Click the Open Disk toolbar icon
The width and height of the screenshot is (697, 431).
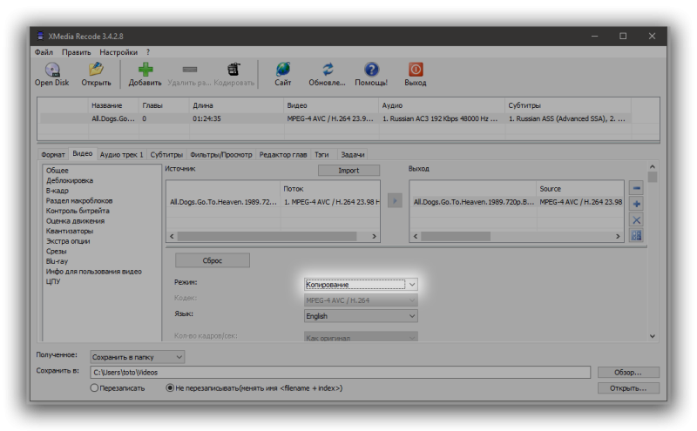click(x=52, y=70)
